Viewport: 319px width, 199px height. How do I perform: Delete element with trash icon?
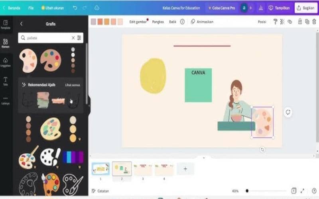tap(314, 21)
